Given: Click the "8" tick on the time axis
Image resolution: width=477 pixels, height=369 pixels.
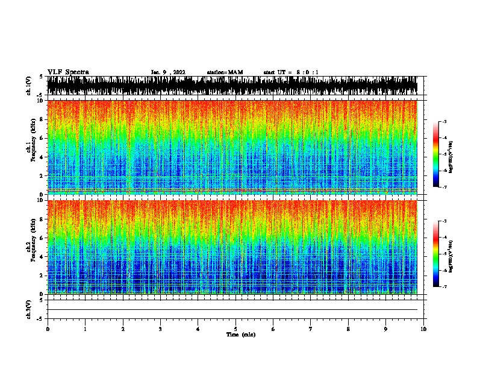Looking at the screenshot, I should (348, 329).
